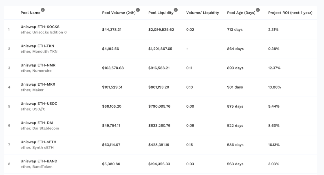
Task: Click the 8.60% ROI value
Action: (x=274, y=126)
